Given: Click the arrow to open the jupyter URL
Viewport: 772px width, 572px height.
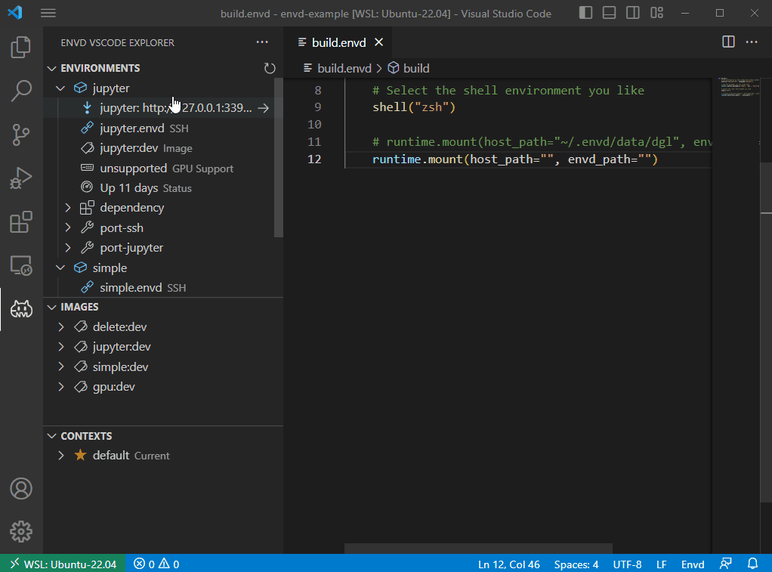Looking at the screenshot, I should (x=264, y=108).
